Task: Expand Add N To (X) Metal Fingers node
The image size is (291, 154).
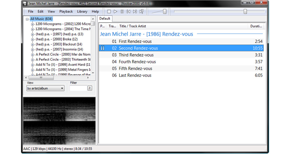Action: pyautogui.click(x=33, y=70)
